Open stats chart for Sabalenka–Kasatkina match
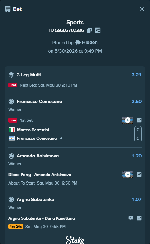150x244 pixels. tap(139, 218)
